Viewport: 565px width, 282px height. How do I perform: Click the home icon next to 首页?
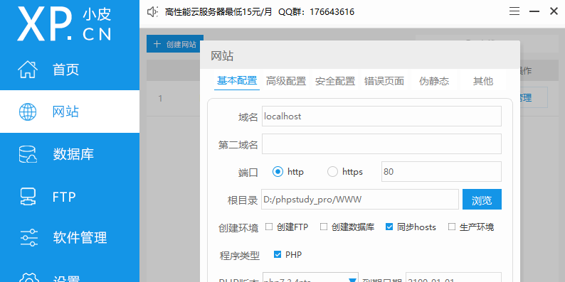pos(28,70)
